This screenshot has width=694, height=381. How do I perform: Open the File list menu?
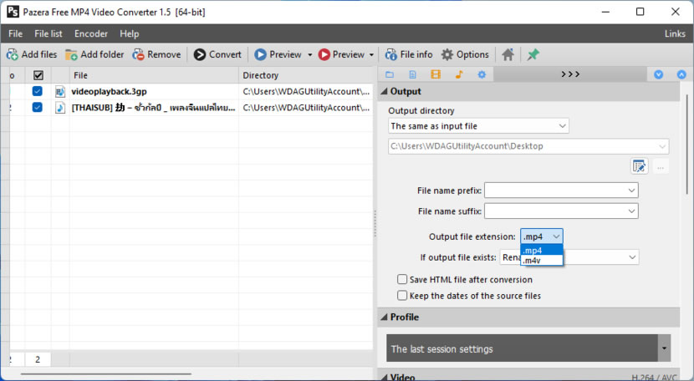[48, 33]
